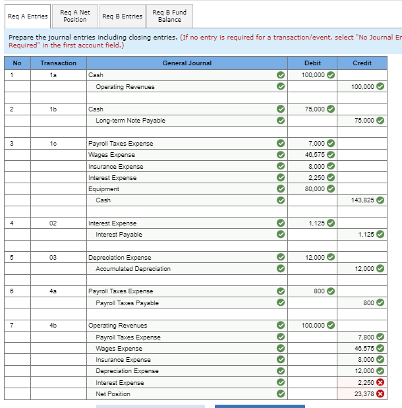Click check icon in Operating Revenues row of entry 4b
The height and width of the screenshot is (408, 402).
click(281, 325)
